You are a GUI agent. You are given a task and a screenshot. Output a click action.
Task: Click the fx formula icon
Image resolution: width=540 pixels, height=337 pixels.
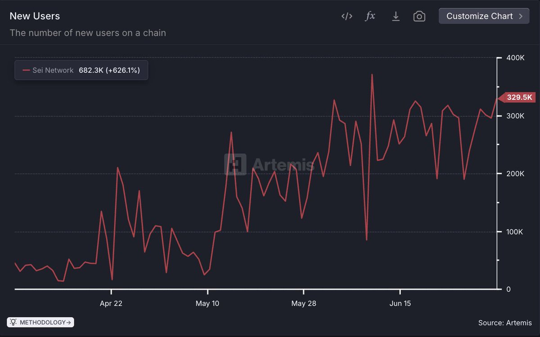pos(370,16)
